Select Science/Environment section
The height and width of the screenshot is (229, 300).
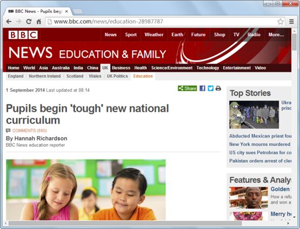(172, 68)
